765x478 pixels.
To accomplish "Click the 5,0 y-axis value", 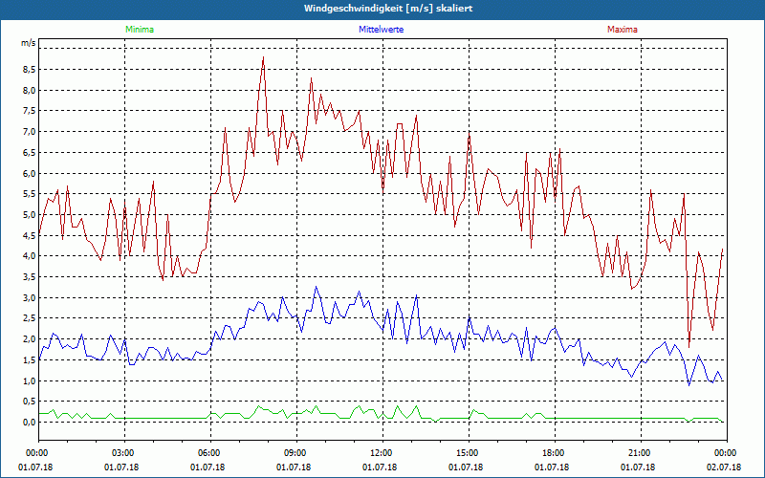I will [30, 214].
